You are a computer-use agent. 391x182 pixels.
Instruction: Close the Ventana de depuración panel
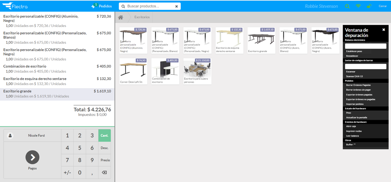(x=384, y=30)
